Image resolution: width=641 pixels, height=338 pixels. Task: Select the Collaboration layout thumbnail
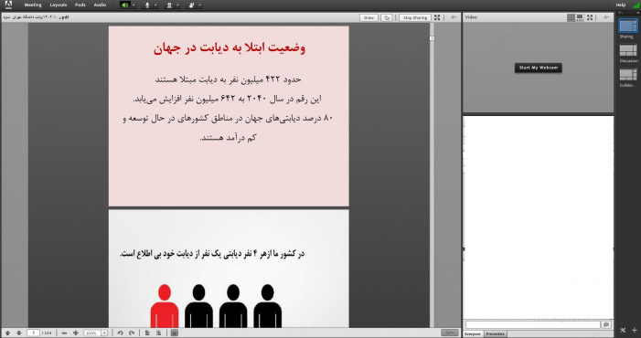point(628,75)
